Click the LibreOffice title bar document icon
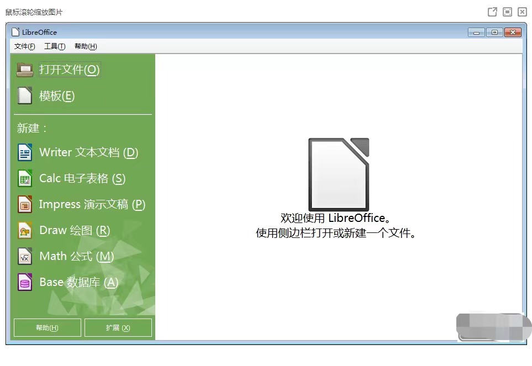The height and width of the screenshot is (366, 532). point(15,32)
